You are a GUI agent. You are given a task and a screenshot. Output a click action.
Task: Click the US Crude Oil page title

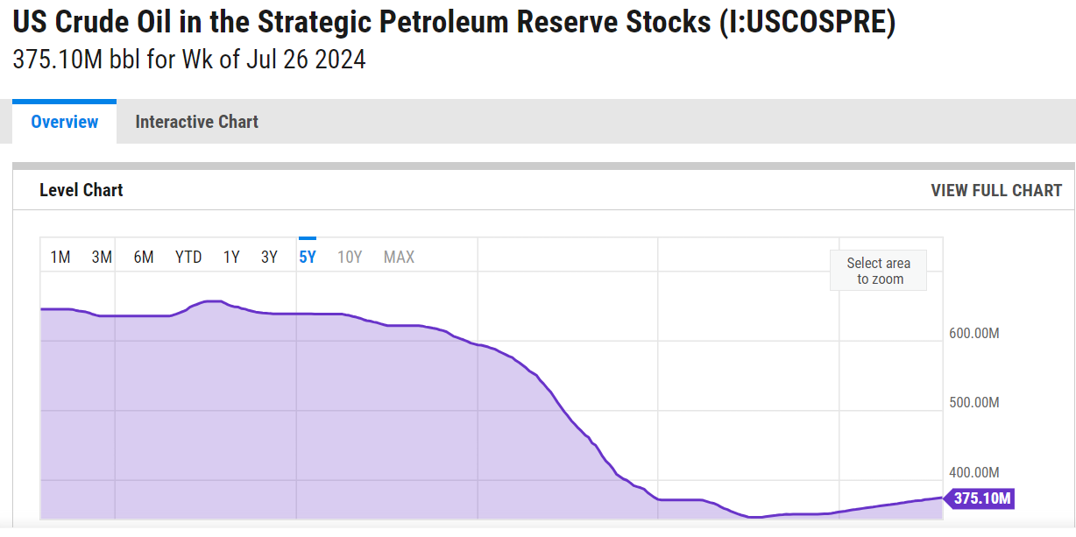pos(454,23)
